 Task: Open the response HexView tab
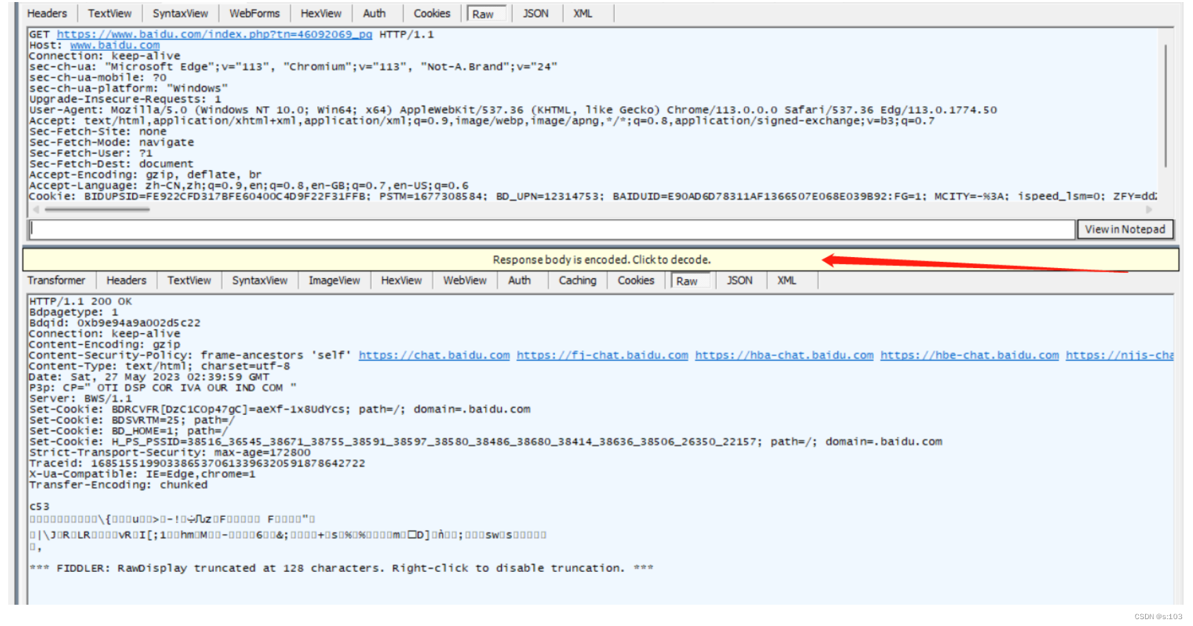[402, 280]
